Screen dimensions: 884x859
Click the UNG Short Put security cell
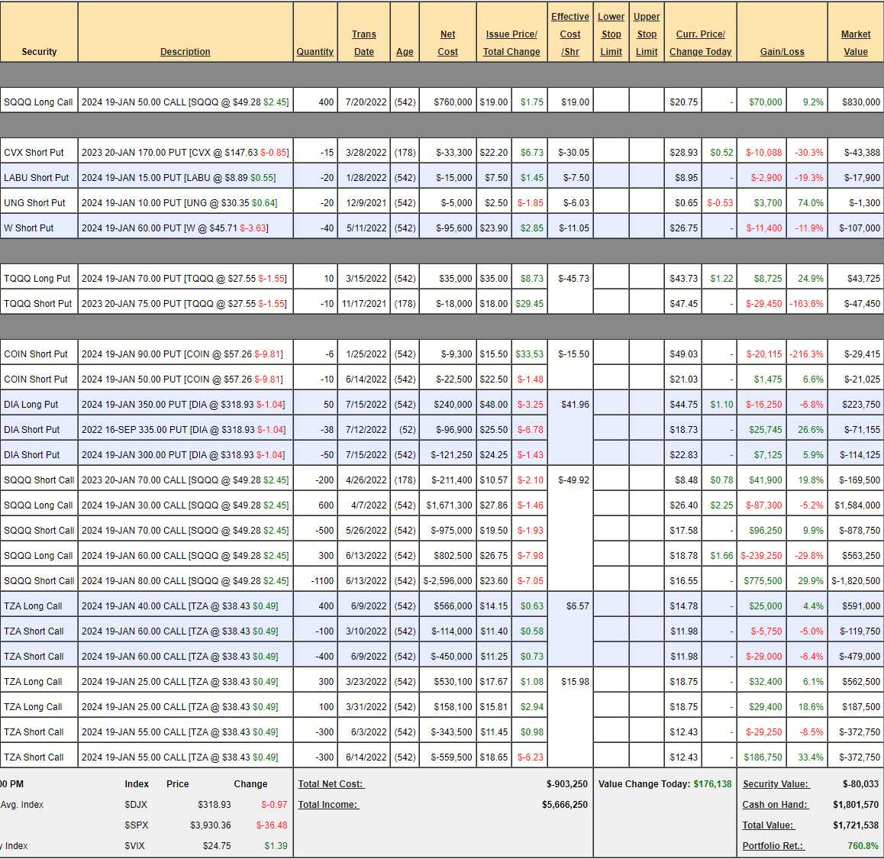pyautogui.click(x=35, y=203)
